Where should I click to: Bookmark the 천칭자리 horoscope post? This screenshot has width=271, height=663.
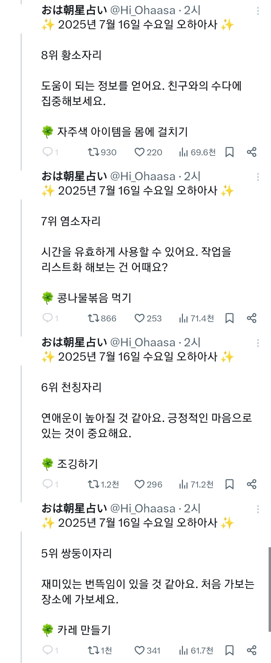pos(229,484)
